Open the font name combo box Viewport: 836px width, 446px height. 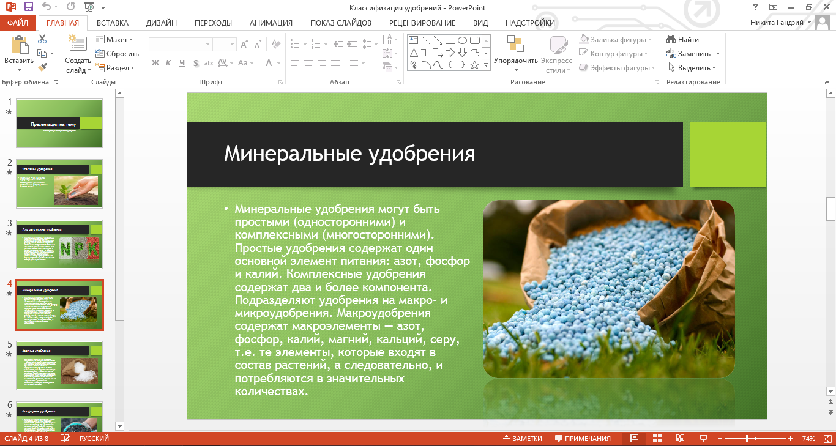[180, 44]
